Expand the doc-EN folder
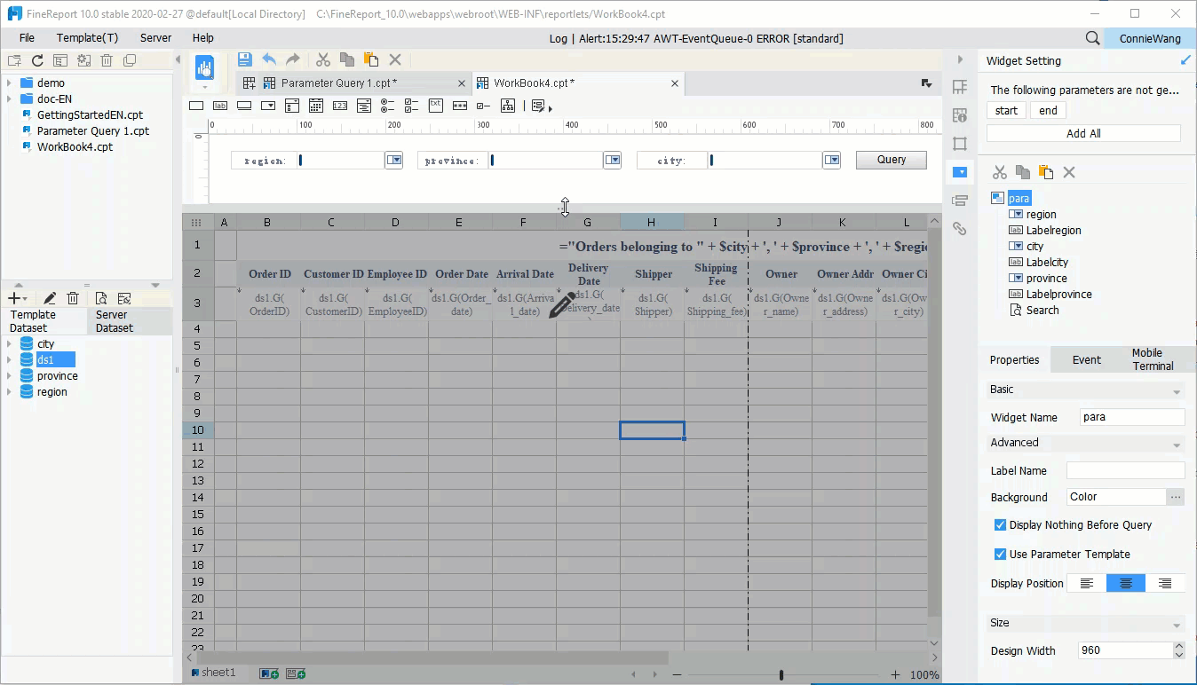Screen dimensions: 1197x685 [x=9, y=98]
